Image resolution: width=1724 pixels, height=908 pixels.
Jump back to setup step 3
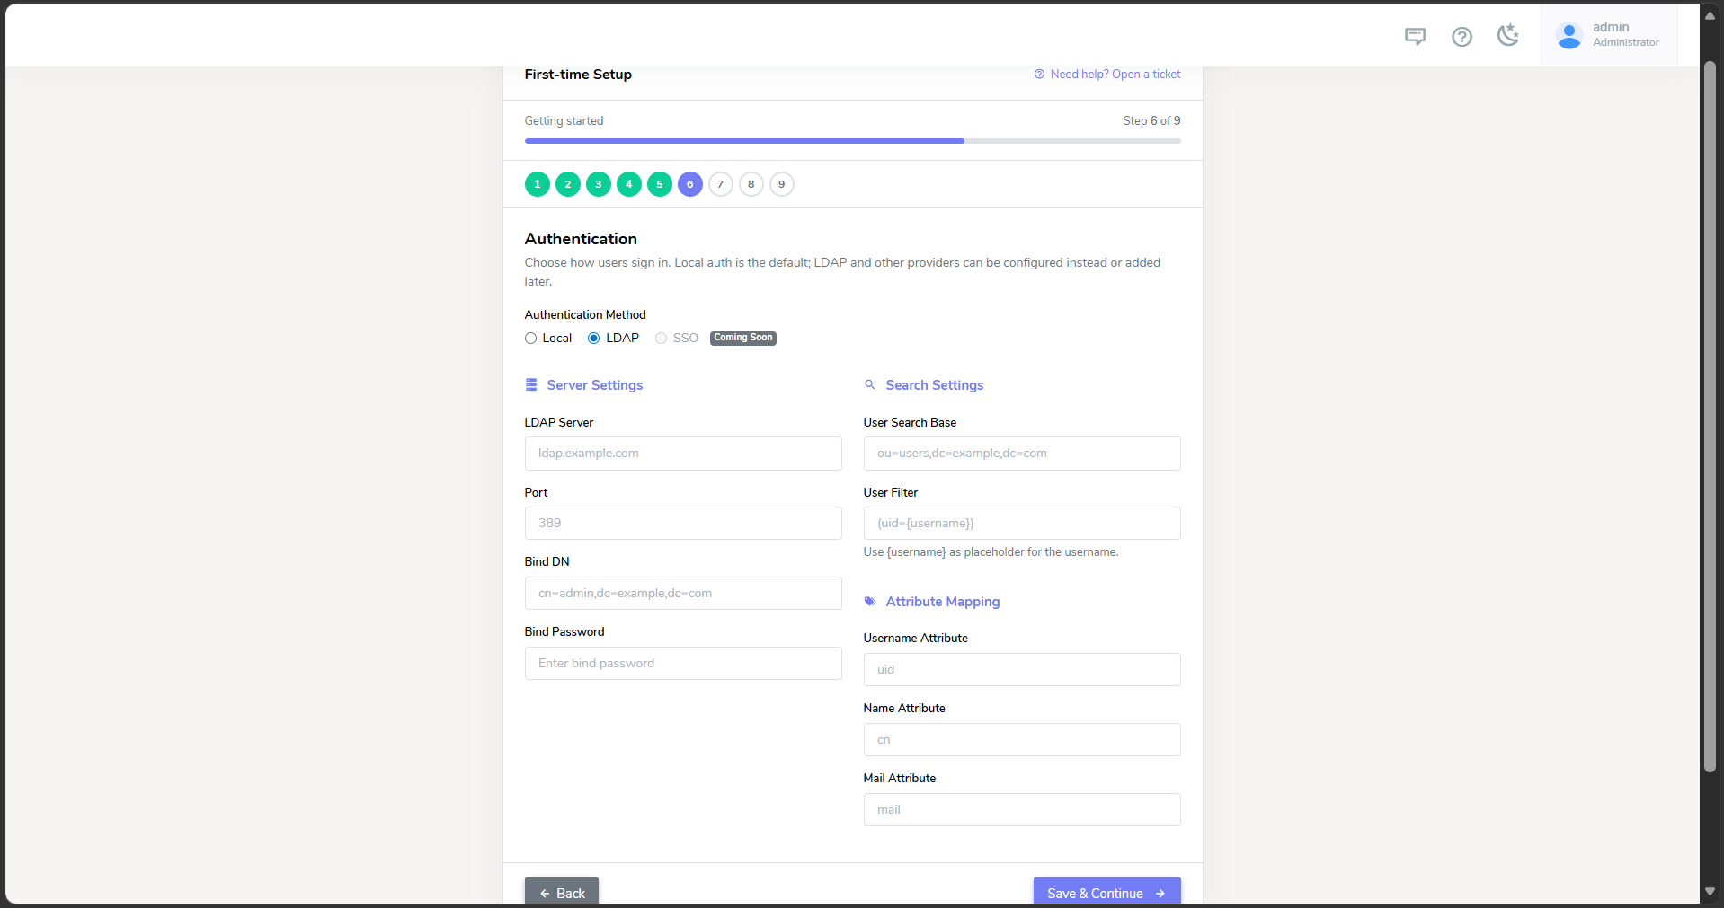tap(598, 184)
